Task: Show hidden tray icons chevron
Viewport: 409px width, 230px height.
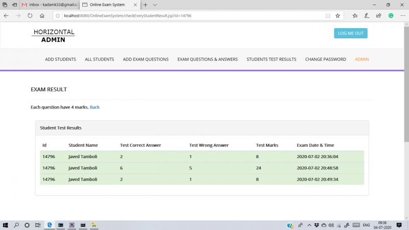Action: [x=309, y=225]
